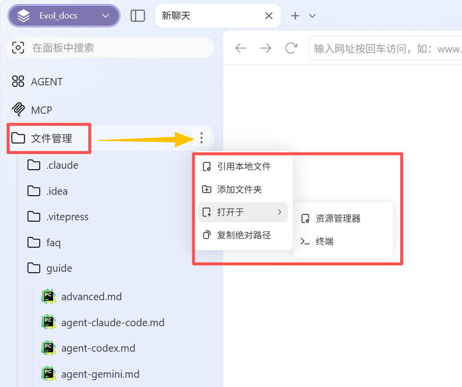Reload the page with refresh icon

pyautogui.click(x=291, y=48)
